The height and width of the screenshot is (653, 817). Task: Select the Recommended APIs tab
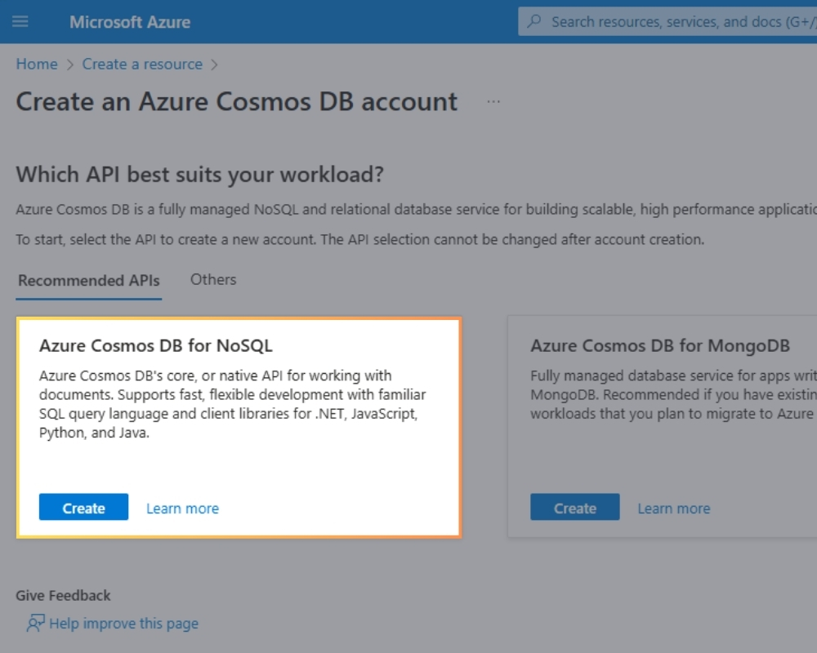point(89,281)
